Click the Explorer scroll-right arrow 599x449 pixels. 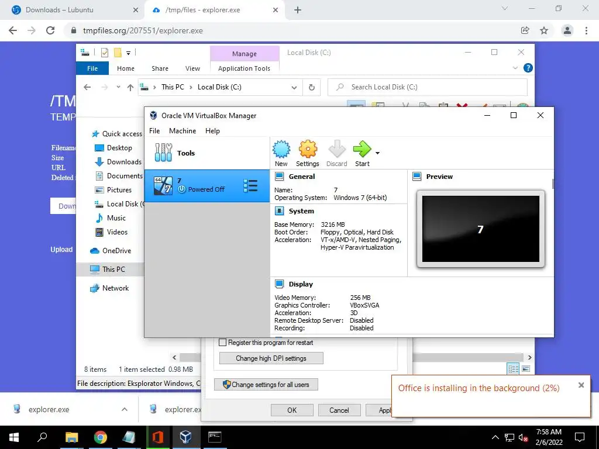point(529,357)
